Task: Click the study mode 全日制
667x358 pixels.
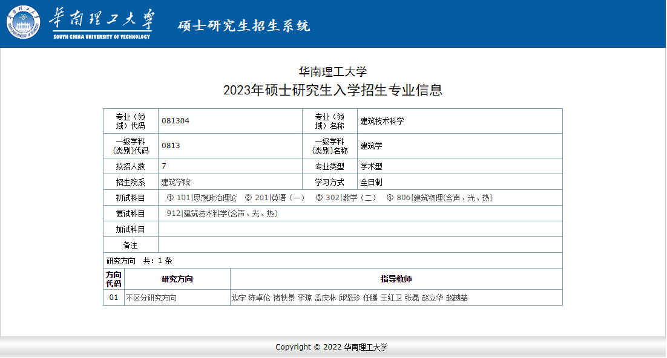Action: click(x=371, y=182)
